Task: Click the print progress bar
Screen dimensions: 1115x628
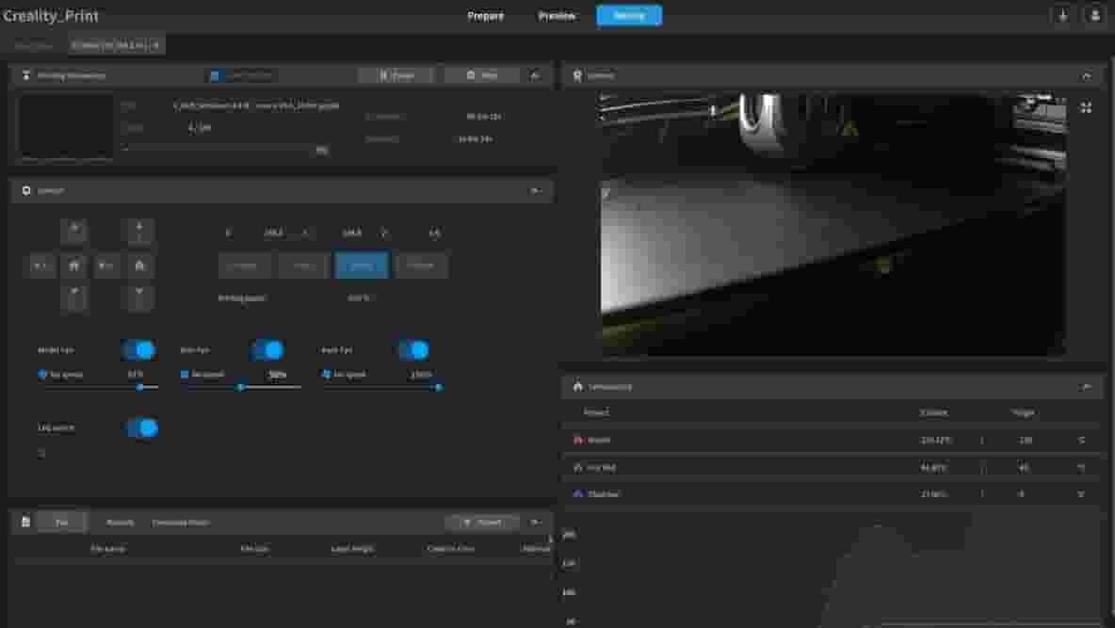Action: tap(217, 149)
